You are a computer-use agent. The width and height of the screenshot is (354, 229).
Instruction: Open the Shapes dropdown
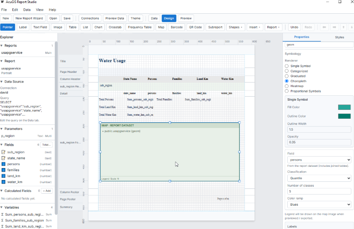click(x=236, y=27)
